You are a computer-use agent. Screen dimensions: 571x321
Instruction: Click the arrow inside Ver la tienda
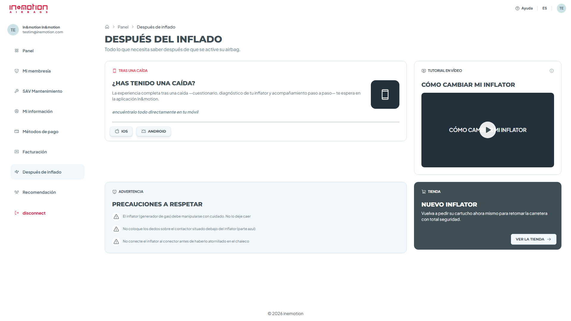(x=549, y=239)
